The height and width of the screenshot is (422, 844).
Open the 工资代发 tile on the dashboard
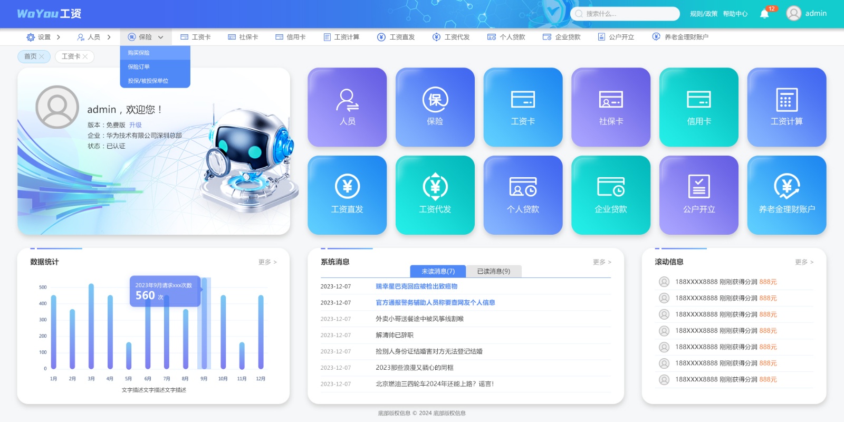pos(435,195)
